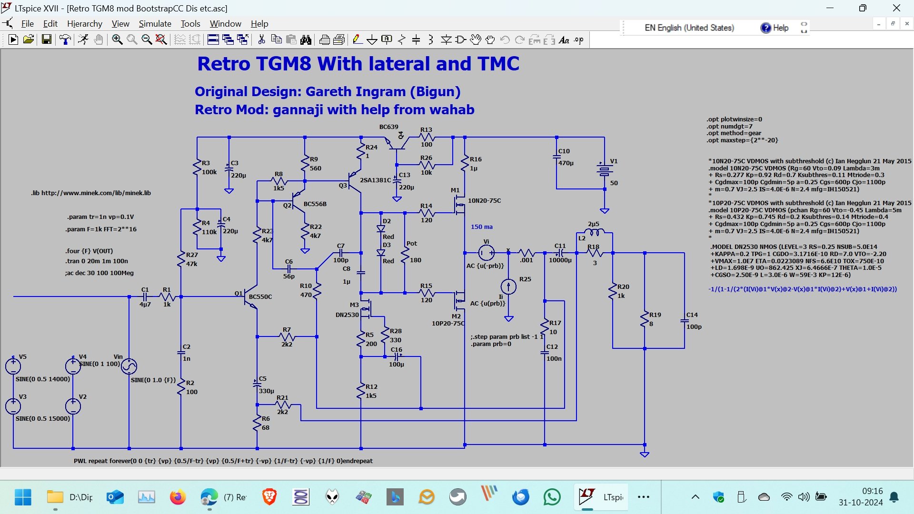Click the '.tran 0 20m 1m 100n' directive
Viewport: 914px width, 514px height.
(97, 261)
